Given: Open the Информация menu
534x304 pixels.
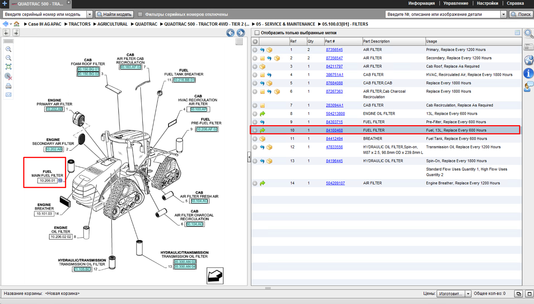Looking at the screenshot, I should [422, 4].
